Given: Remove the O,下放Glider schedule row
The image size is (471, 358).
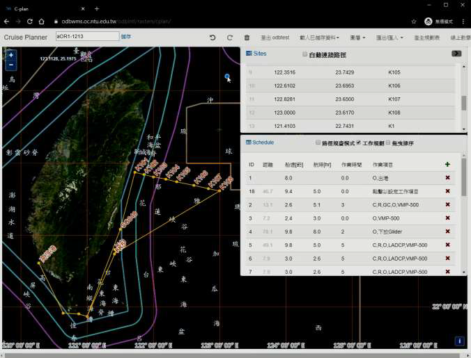Looking at the screenshot, I should [447, 231].
